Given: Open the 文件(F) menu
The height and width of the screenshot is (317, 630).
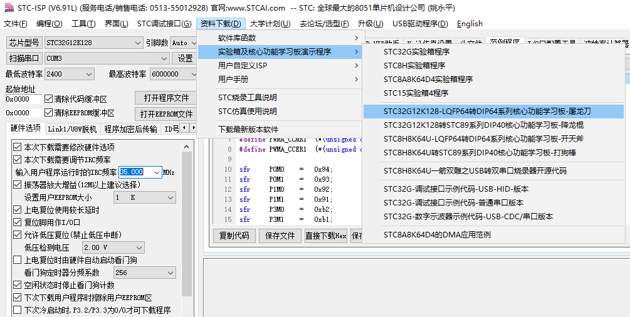Looking at the screenshot, I should (16, 24).
